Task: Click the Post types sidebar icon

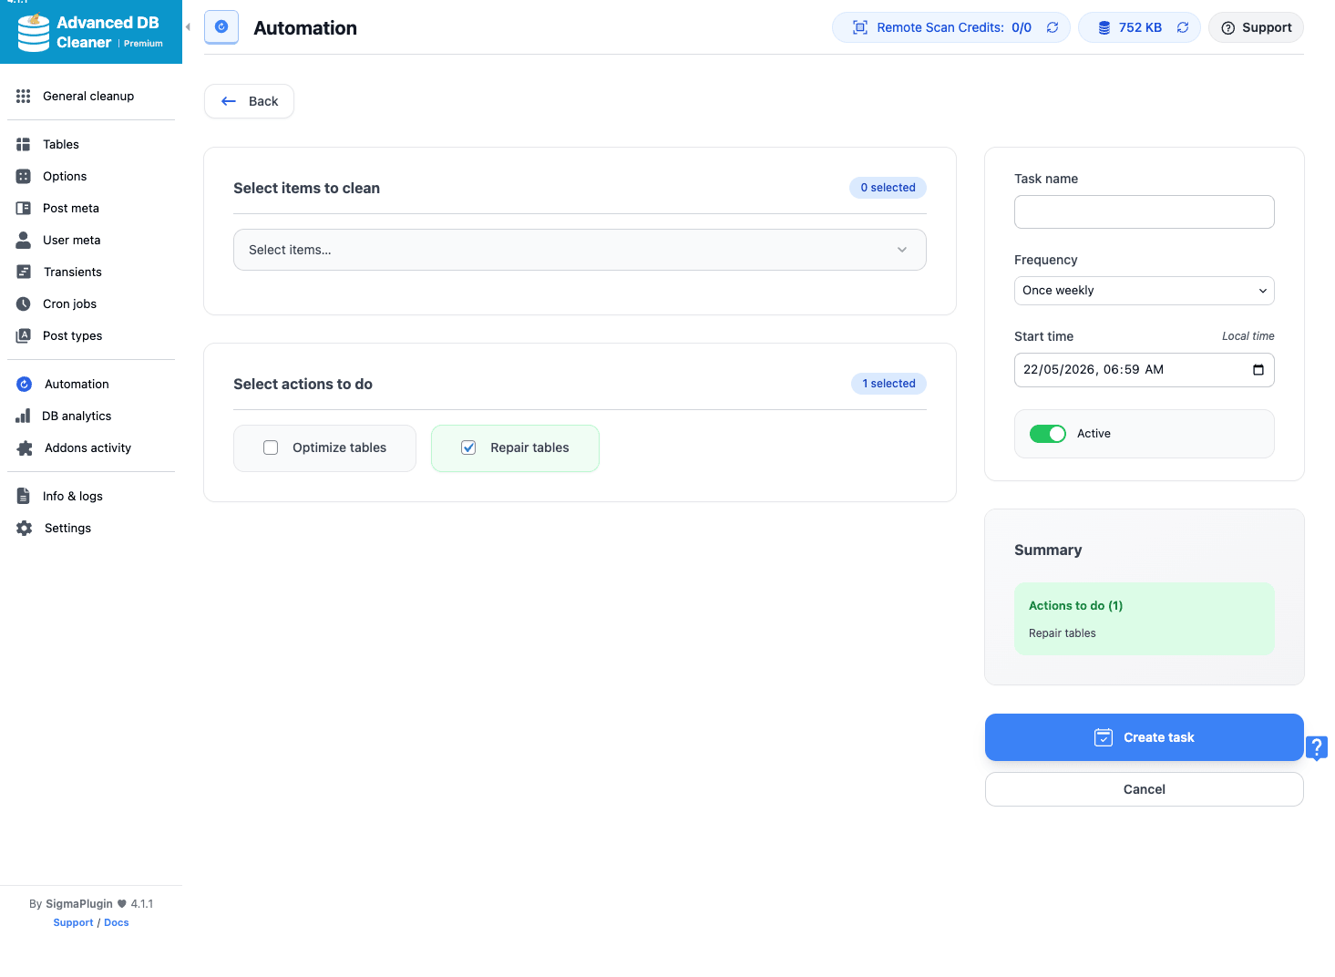Action: 24,335
